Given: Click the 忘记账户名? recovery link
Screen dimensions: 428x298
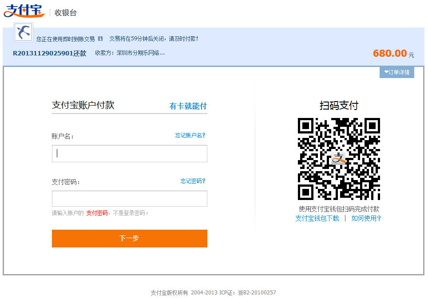Looking at the screenshot, I should (x=191, y=135).
